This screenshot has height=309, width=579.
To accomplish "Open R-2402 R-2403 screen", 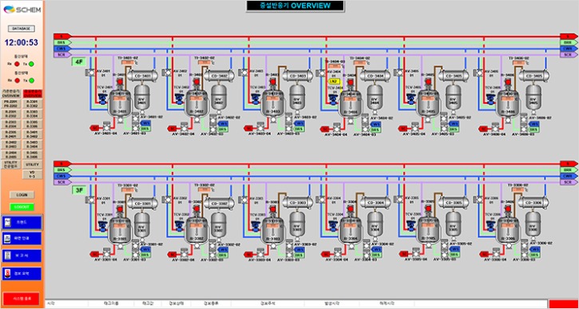I will click(x=11, y=145).
